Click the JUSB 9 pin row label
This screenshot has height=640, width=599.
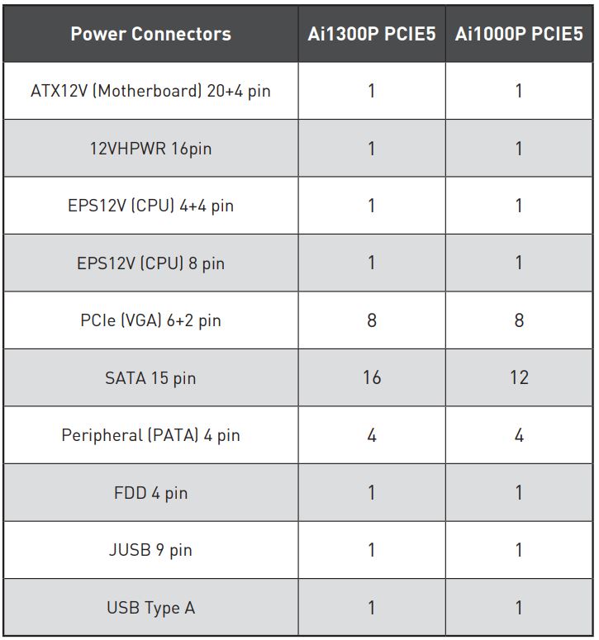[150, 550]
